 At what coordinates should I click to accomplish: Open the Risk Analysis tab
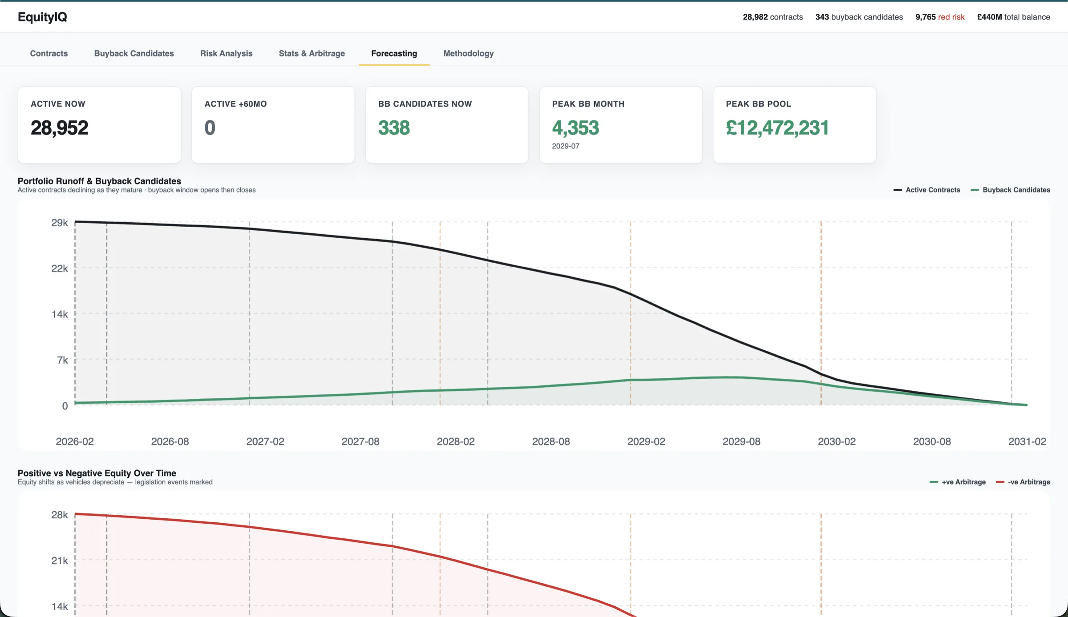click(x=226, y=53)
